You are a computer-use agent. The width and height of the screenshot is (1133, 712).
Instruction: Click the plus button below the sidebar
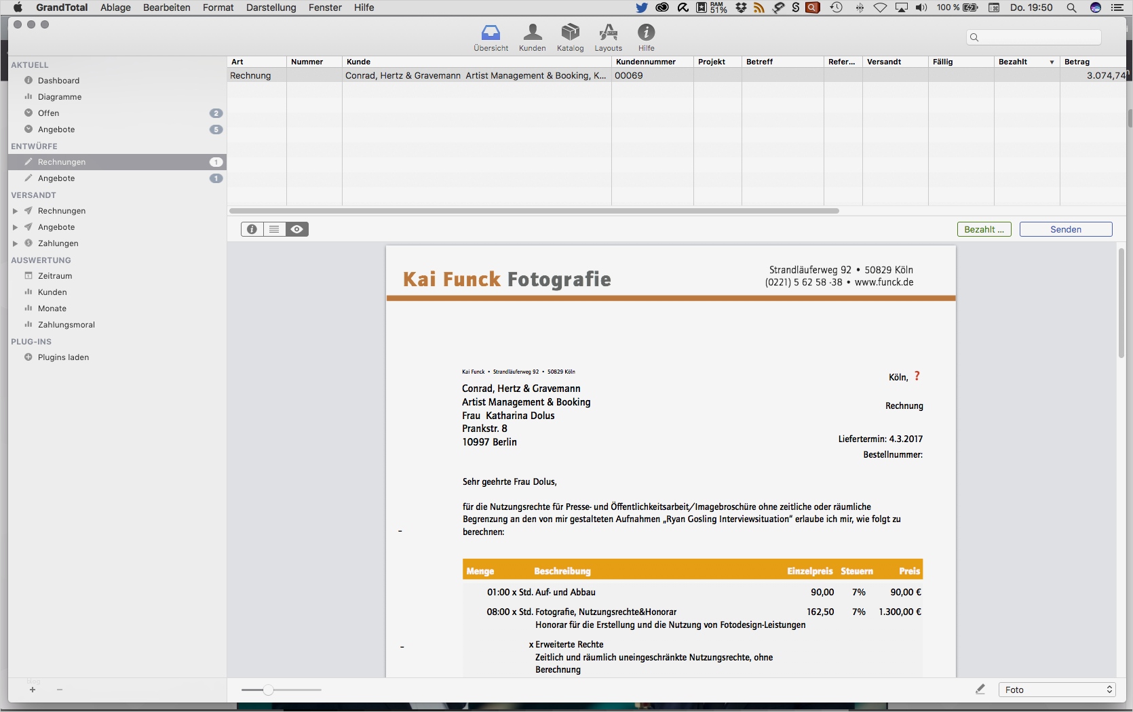(32, 690)
